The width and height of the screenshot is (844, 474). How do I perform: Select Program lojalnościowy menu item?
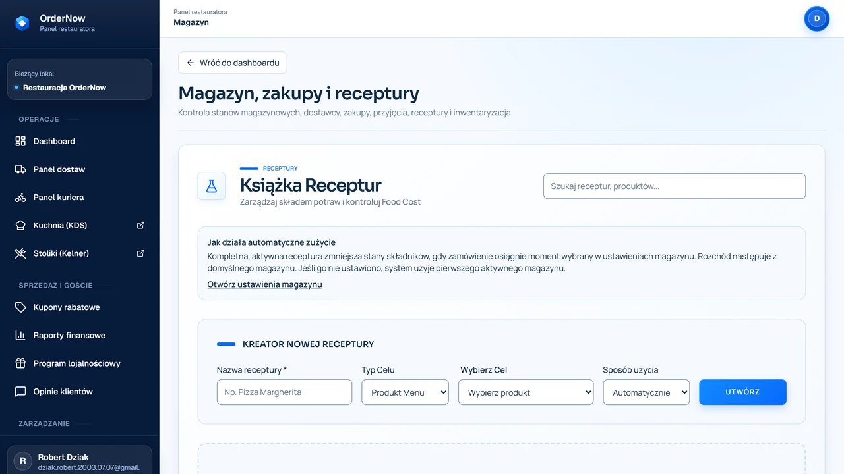coord(80,363)
